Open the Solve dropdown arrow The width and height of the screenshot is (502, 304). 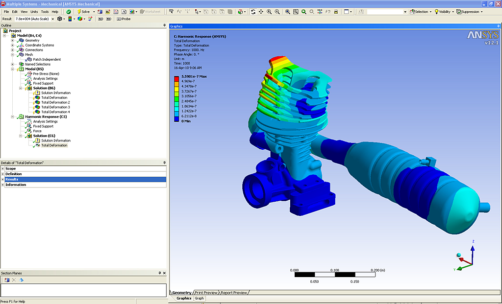click(94, 12)
